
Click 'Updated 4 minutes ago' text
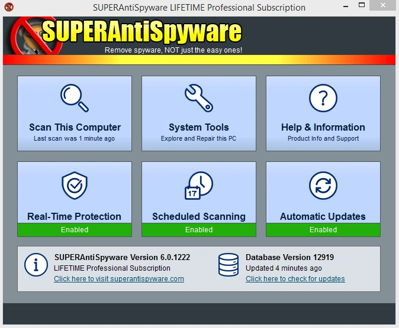click(284, 268)
